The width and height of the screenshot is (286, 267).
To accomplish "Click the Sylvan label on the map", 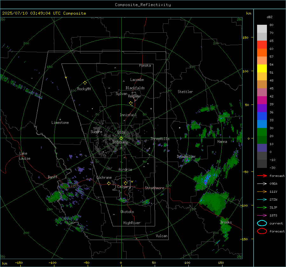I will [121, 94].
